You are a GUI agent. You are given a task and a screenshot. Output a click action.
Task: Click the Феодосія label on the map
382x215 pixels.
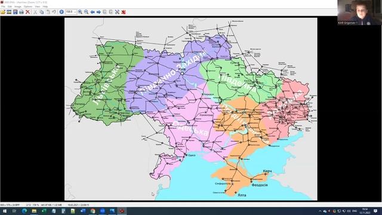click(260, 185)
